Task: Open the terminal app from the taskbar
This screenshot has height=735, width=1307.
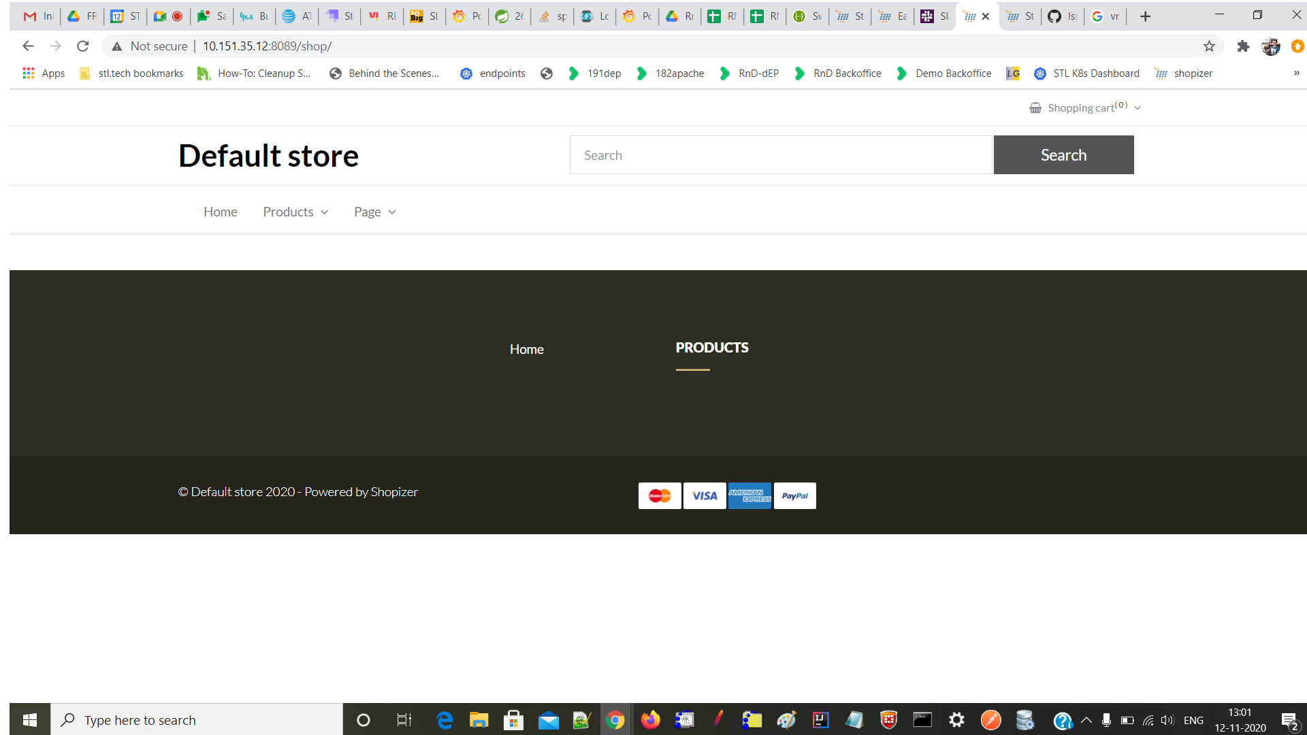Action: pos(922,719)
